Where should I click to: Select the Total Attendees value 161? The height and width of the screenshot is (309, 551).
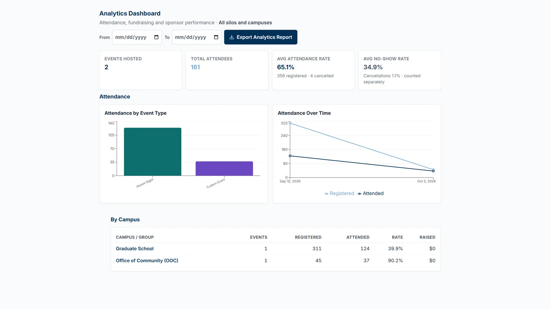coord(195,67)
